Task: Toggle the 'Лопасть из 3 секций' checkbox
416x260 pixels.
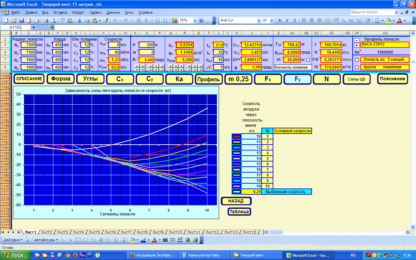Action: click(357, 60)
